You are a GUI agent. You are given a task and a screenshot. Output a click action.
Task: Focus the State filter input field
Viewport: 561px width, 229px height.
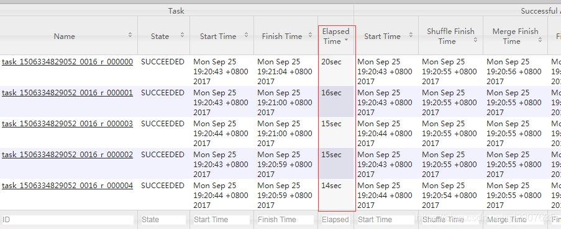[163, 220]
